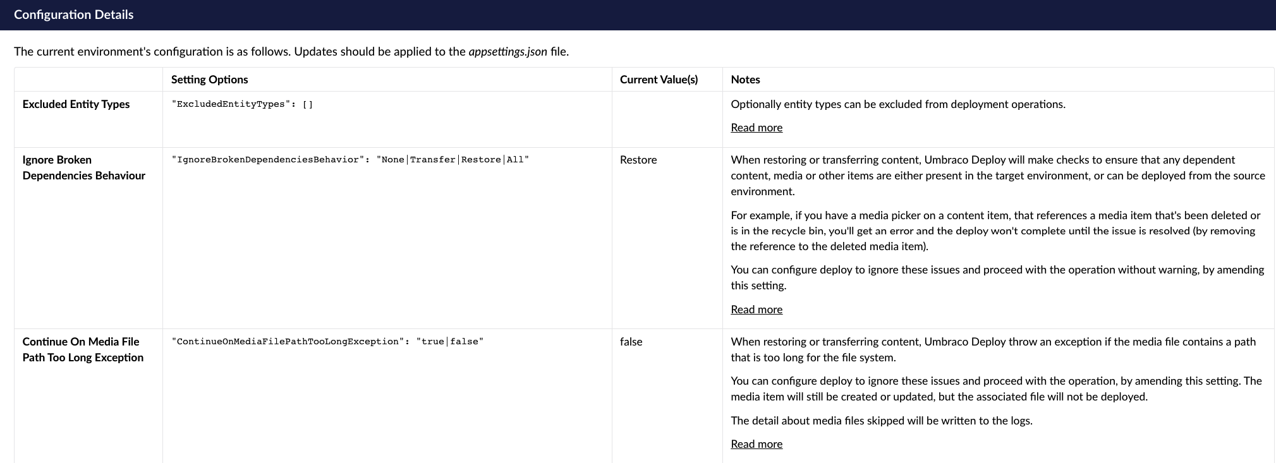Click the "ExcludedEntityTypes": [] code snippet
This screenshot has height=463, width=1276.
click(x=242, y=104)
